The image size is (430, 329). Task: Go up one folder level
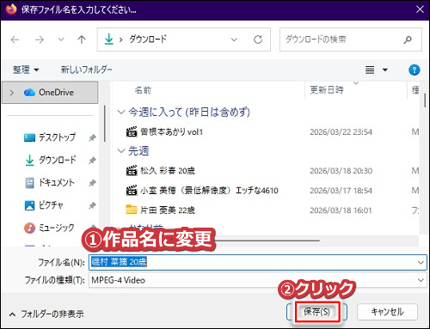point(82,40)
